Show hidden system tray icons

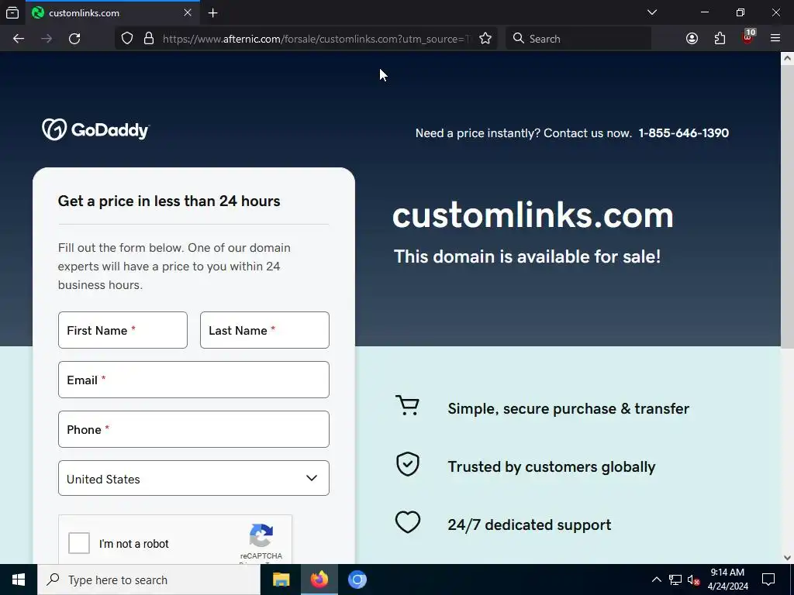656,580
